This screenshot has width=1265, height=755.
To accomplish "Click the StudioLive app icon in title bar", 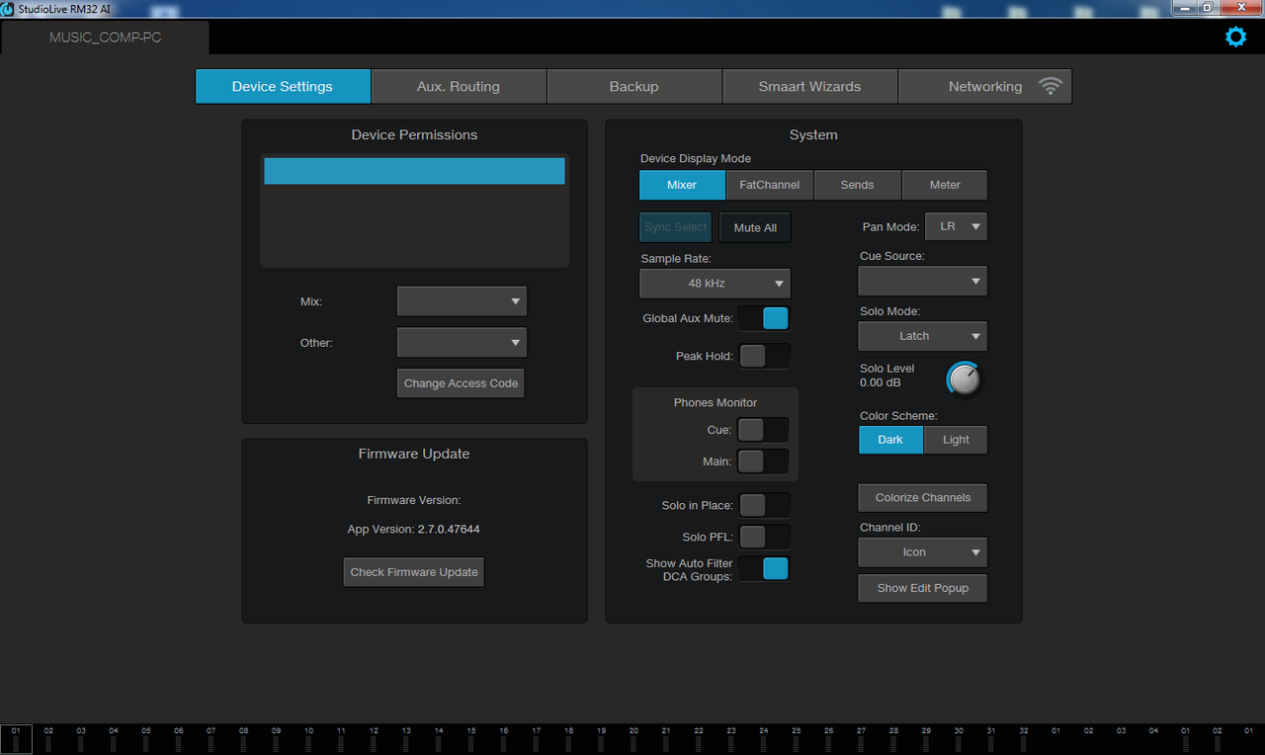I will 8,9.
